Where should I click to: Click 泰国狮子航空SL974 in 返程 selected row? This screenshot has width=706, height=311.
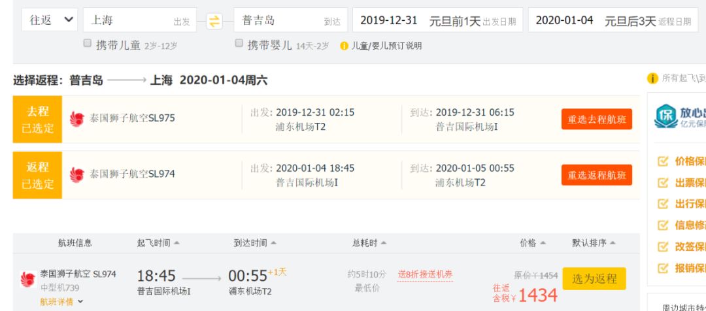pyautogui.click(x=132, y=174)
